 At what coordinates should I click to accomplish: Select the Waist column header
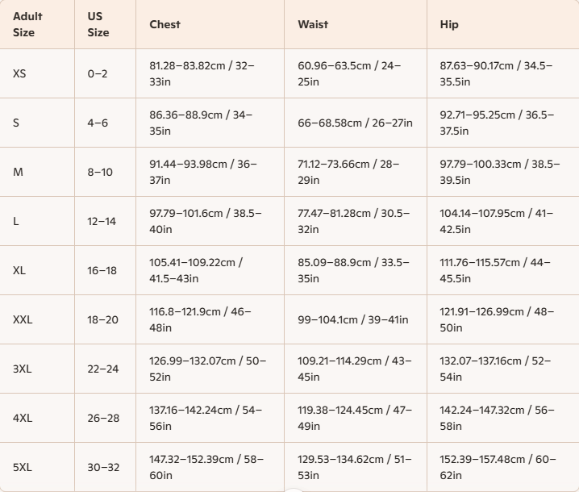tap(313, 24)
